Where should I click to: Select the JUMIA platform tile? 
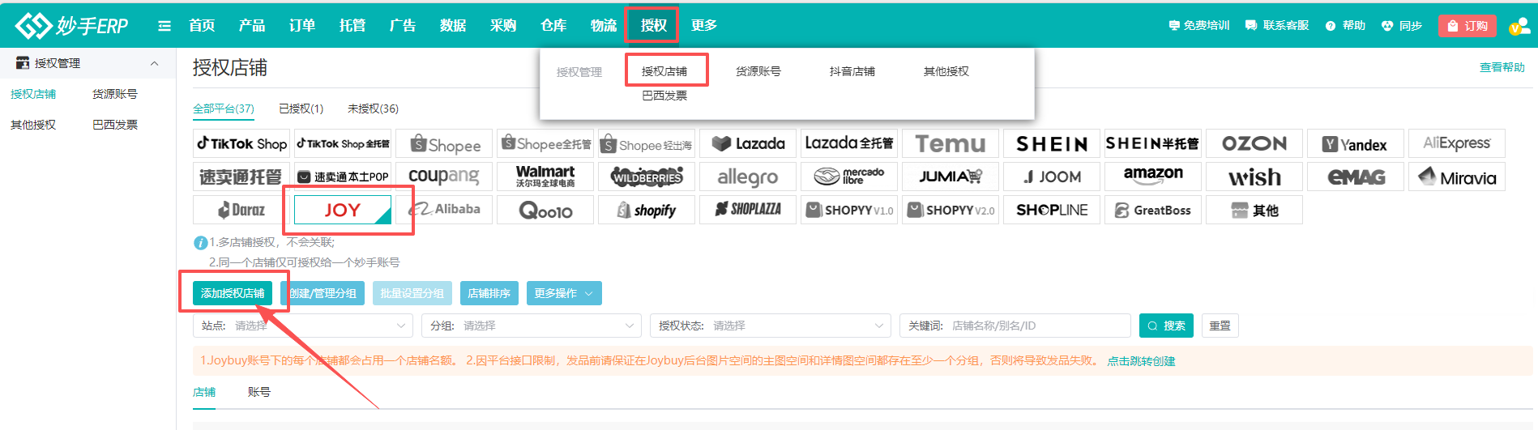click(951, 177)
